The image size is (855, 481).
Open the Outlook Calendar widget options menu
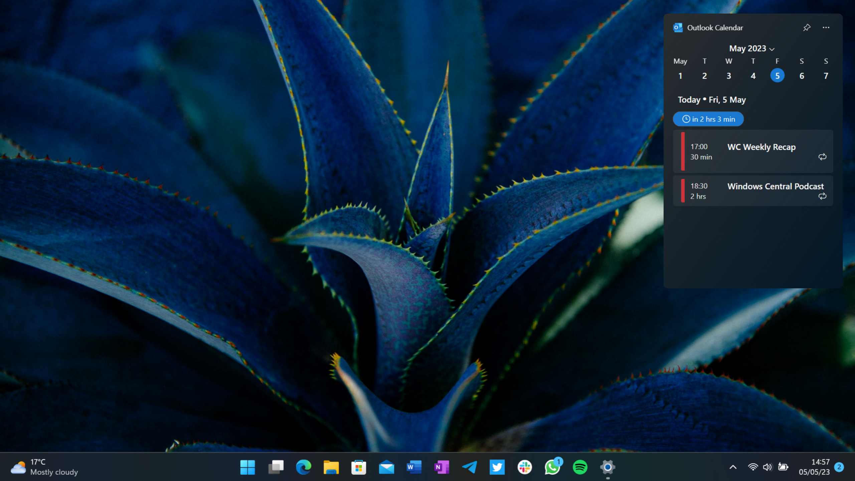(x=826, y=27)
